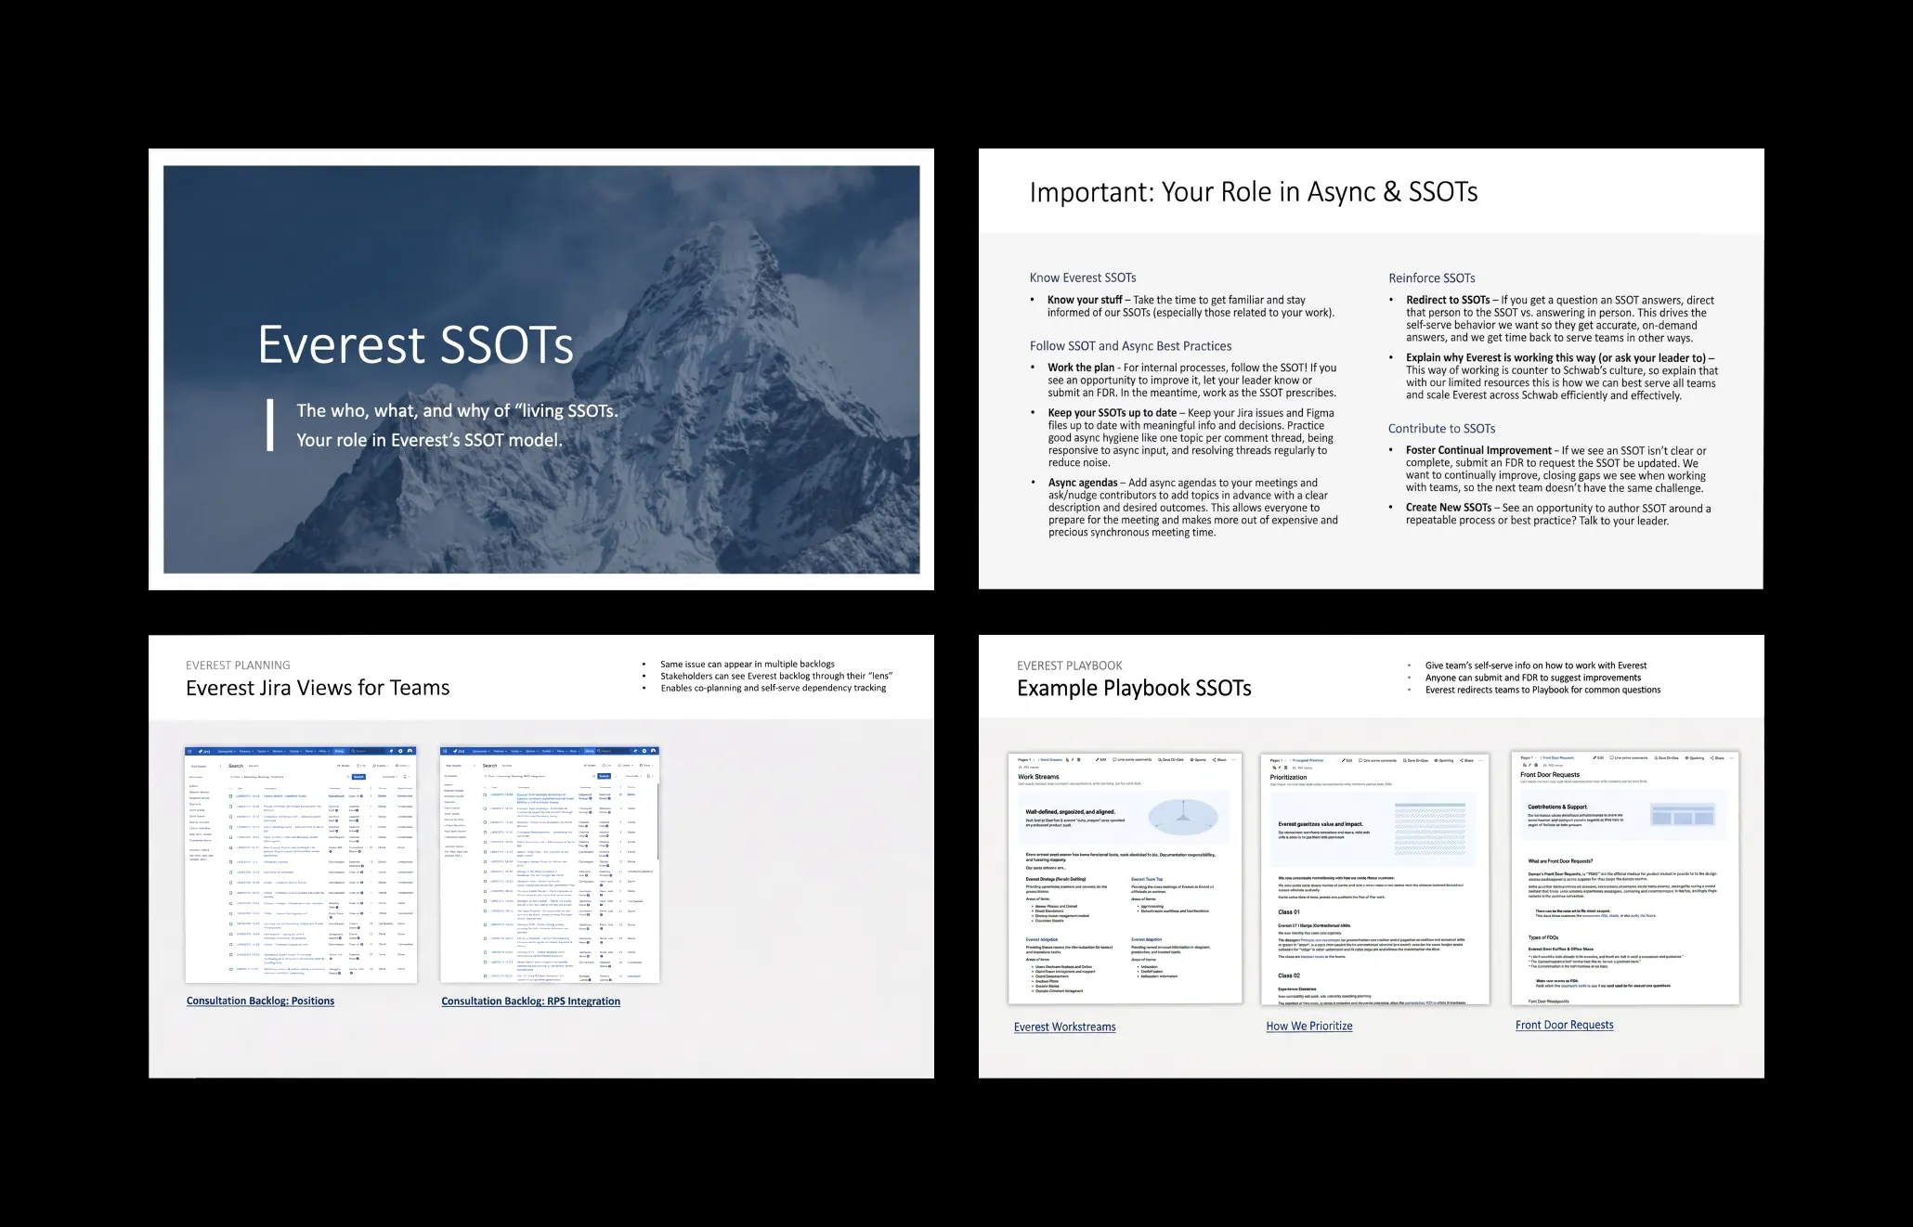Click the 'Async agendas' bullet

[x=1193, y=508]
